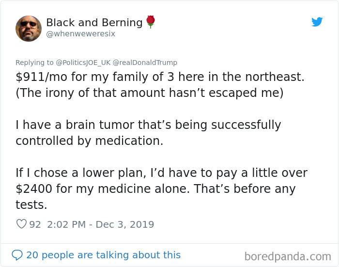Open the 2:02 PM - Dec 3, 2019 timestamp
This screenshot has width=339, height=267.
[x=101, y=224]
